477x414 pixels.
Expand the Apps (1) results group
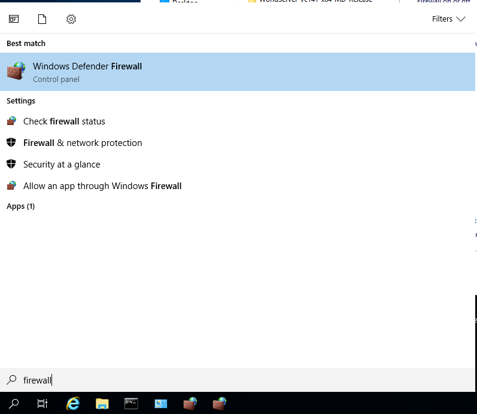[x=21, y=206]
